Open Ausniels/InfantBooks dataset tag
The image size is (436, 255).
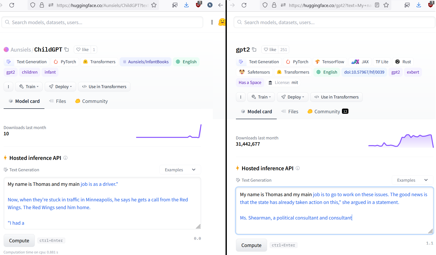coord(146,62)
